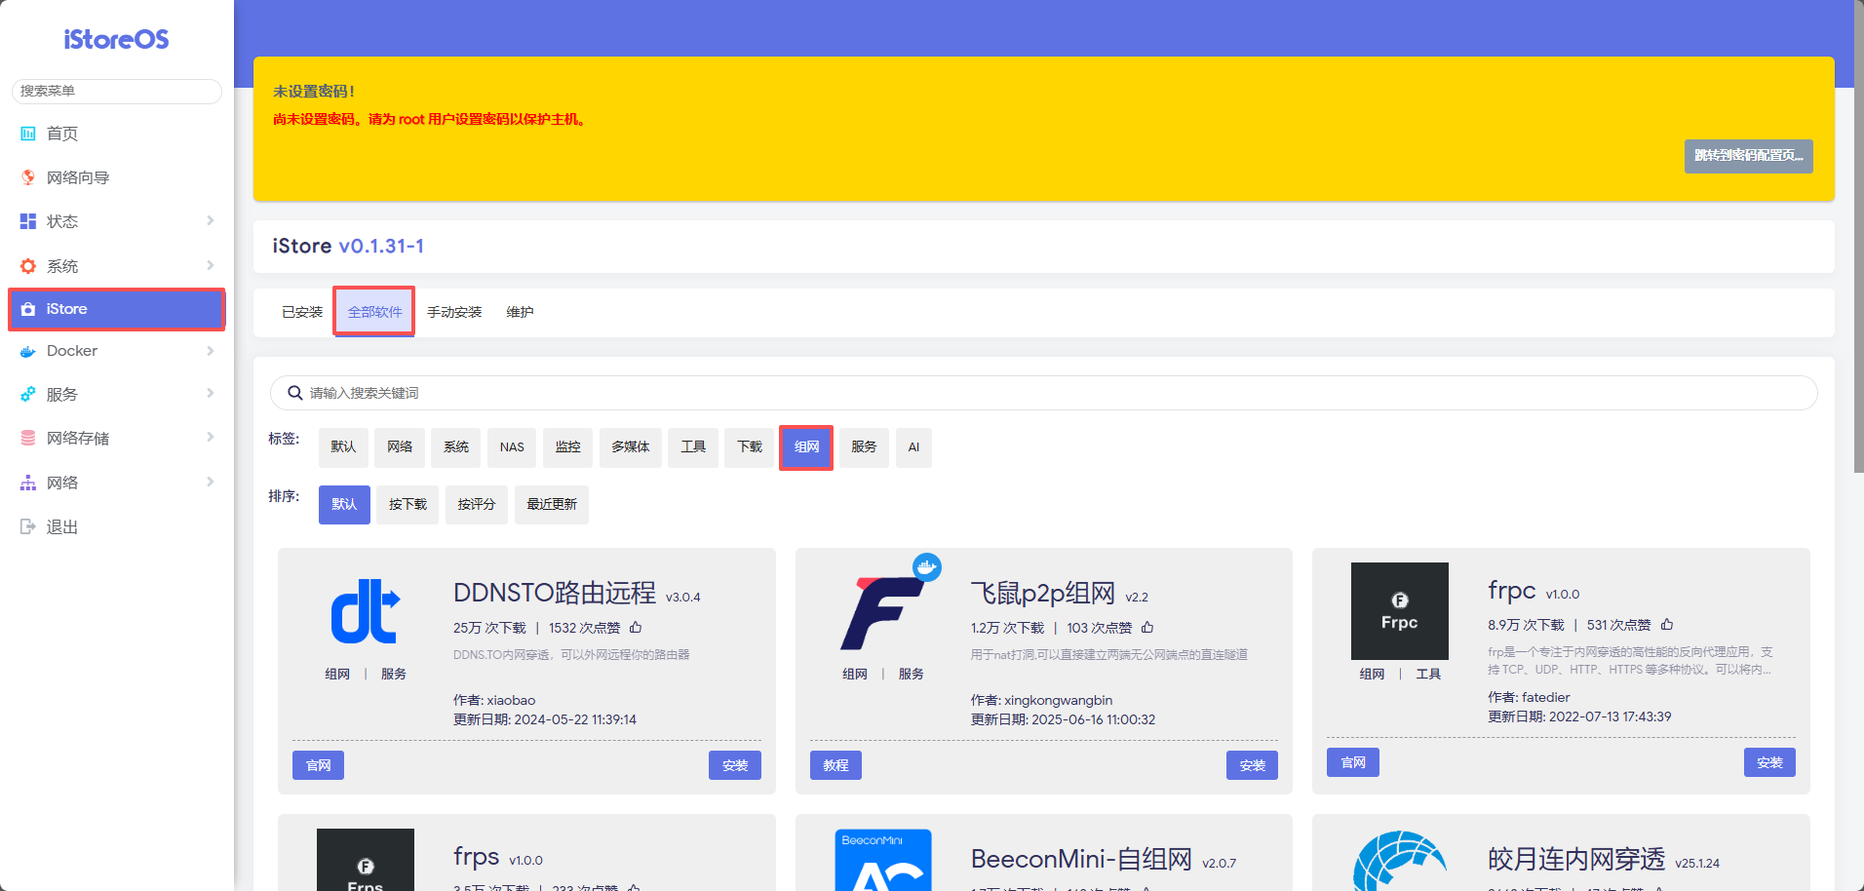Sort apps by 按下载
The width and height of the screenshot is (1864, 891).
point(408,505)
